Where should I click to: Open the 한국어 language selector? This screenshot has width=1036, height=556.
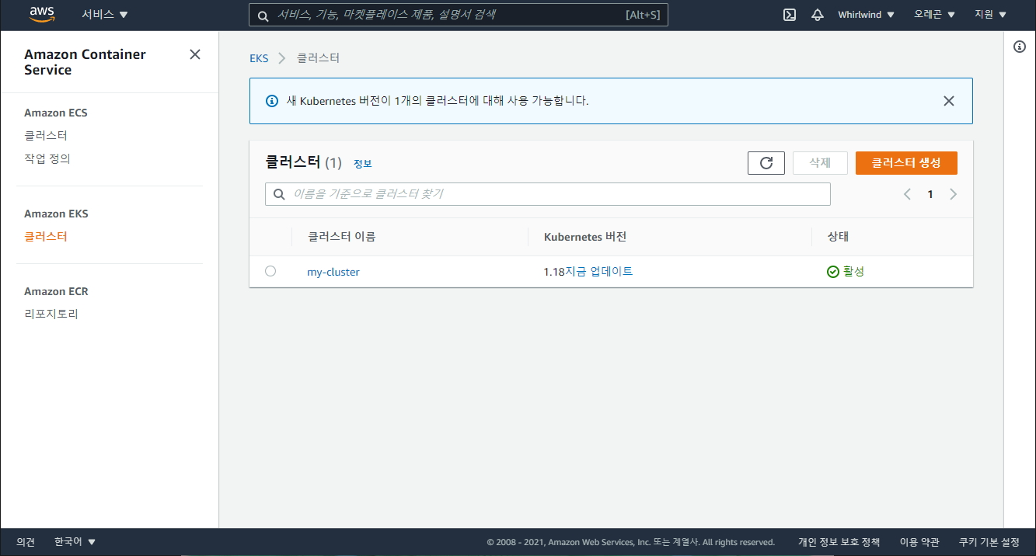[x=75, y=542]
